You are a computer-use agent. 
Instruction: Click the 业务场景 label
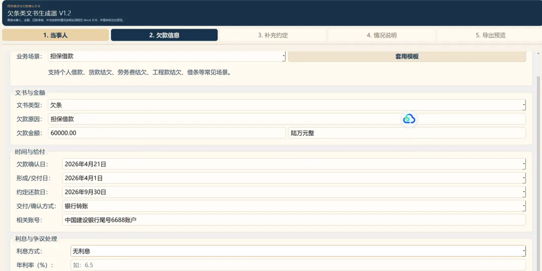click(x=30, y=56)
